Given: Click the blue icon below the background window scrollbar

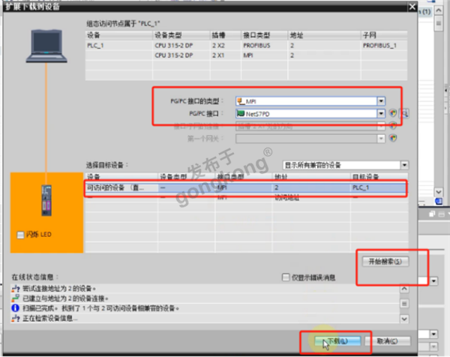Looking at the screenshot, I should coord(439,201).
